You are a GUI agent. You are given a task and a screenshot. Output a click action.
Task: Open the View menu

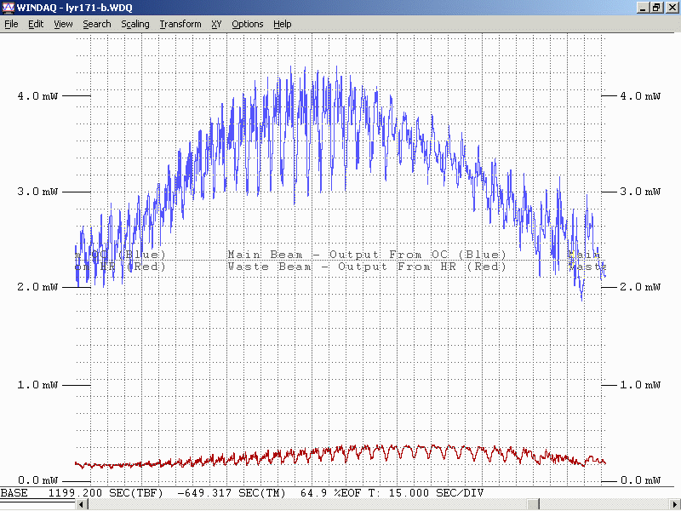(63, 24)
